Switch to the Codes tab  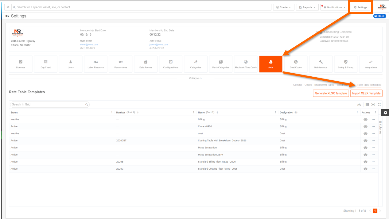tap(308, 85)
